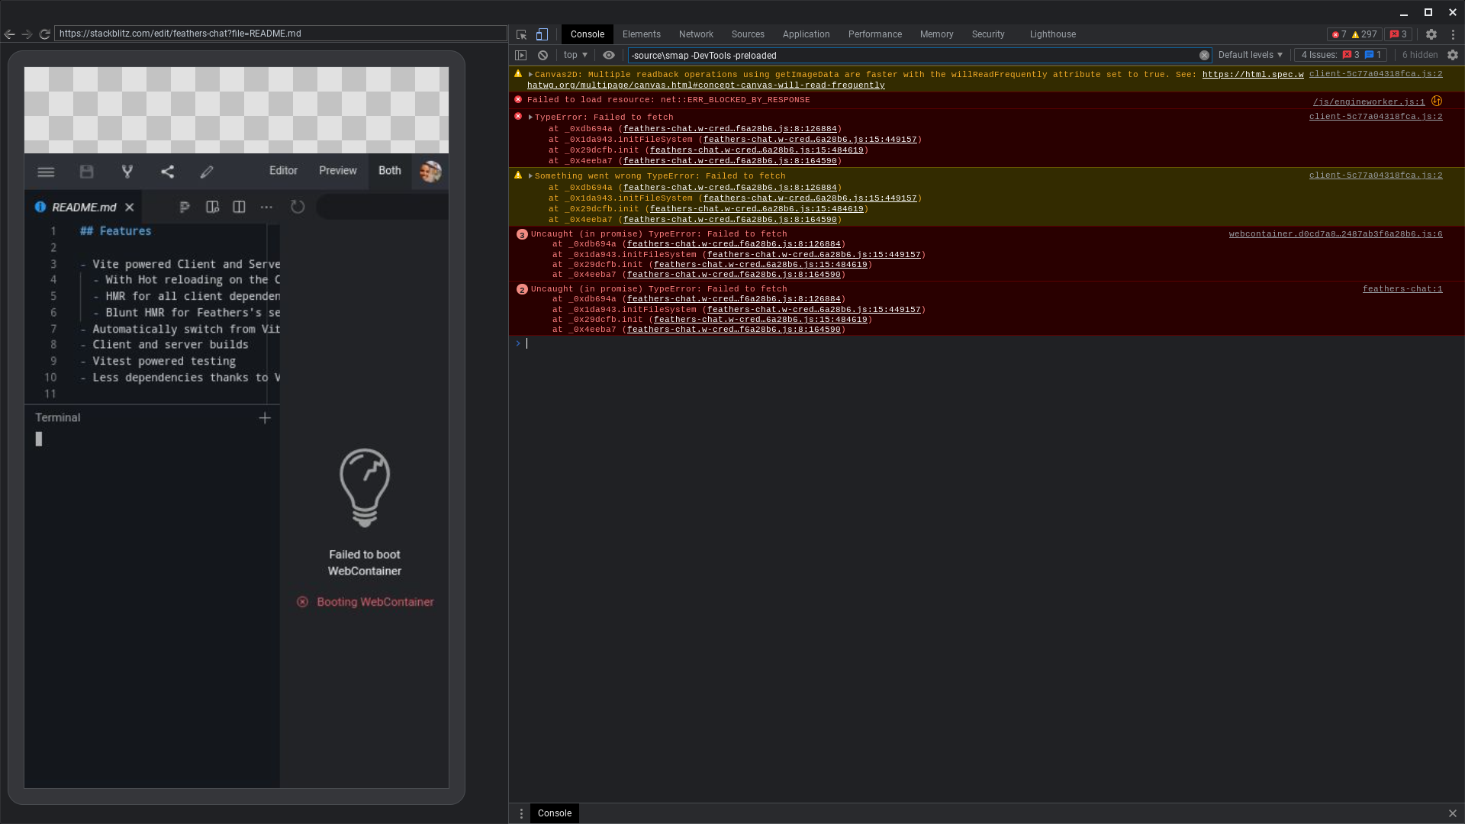Image resolution: width=1465 pixels, height=824 pixels.
Task: Click the Fork project icon
Action: (x=127, y=172)
